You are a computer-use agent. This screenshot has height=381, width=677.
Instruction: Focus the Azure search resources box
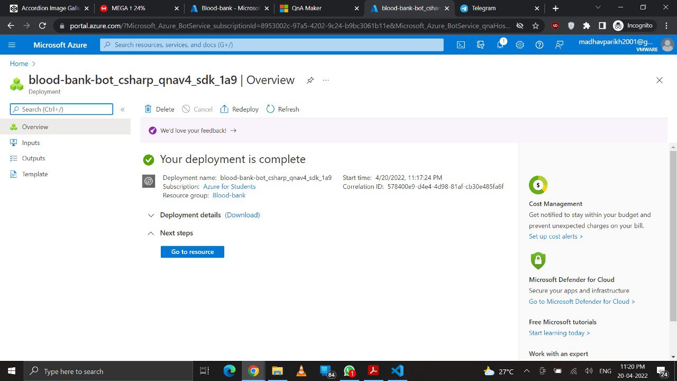pyautogui.click(x=272, y=45)
